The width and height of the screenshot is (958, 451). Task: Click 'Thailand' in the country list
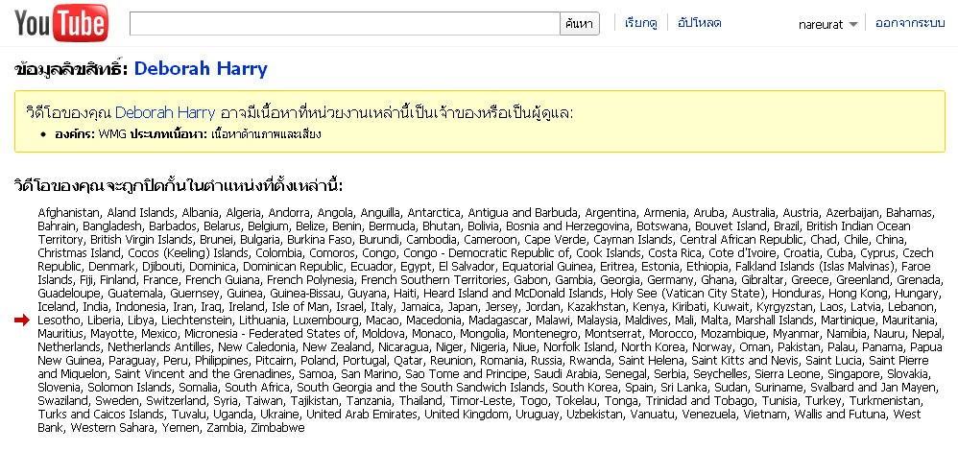point(421,401)
